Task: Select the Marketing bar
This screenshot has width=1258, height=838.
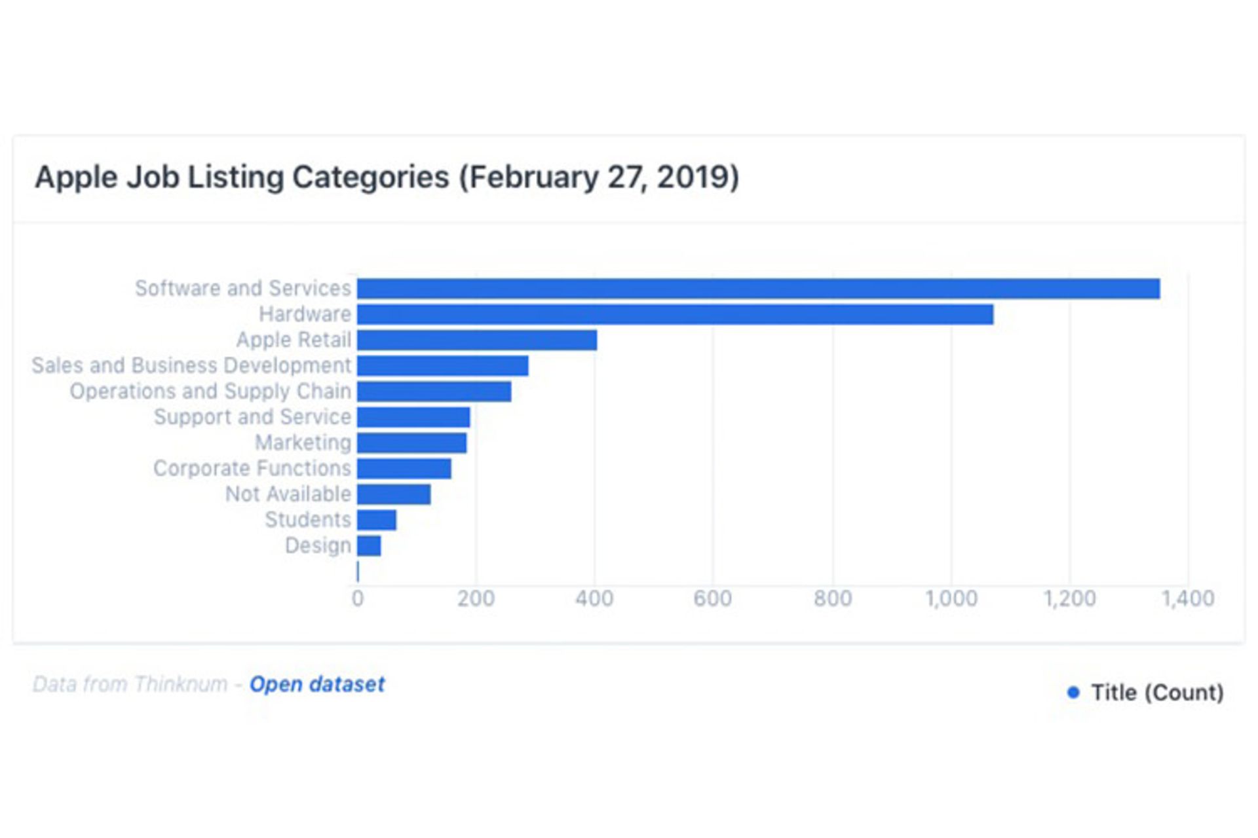Action: click(412, 443)
